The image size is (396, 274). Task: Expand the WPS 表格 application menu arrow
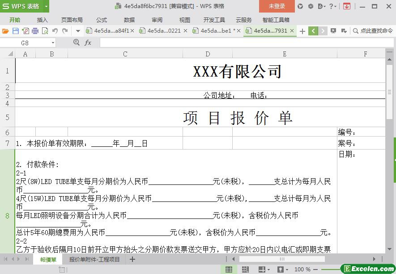click(46, 6)
